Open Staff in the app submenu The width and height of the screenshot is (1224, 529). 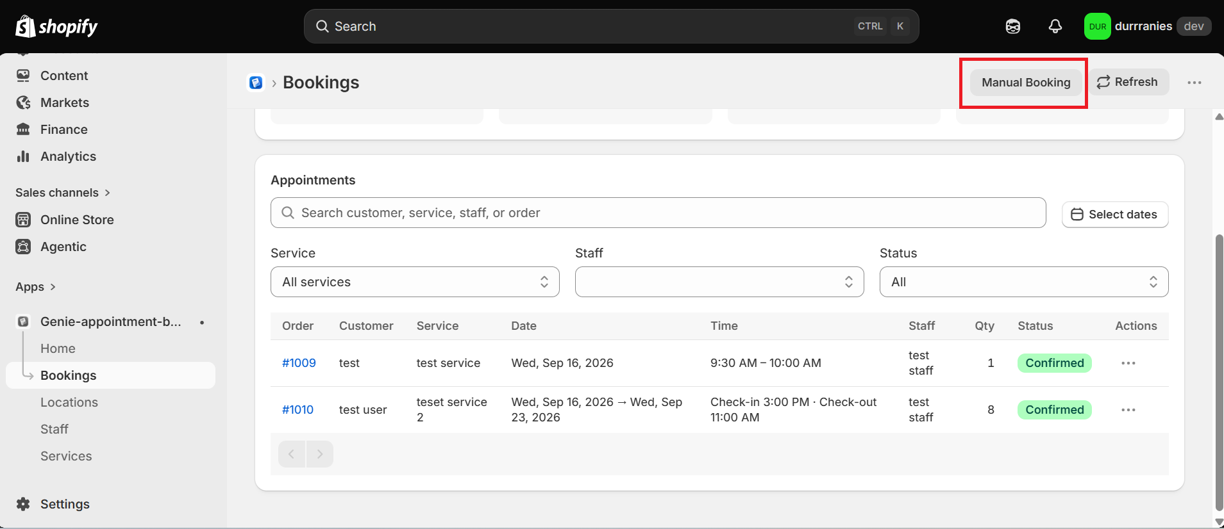(x=54, y=429)
